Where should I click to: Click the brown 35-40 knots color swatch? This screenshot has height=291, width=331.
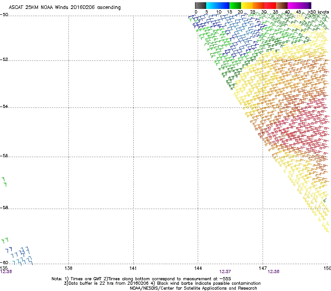pos(282,5)
